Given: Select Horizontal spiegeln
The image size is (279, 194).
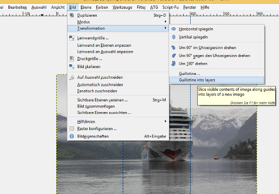Looking at the screenshot, I should [x=217, y=29].
